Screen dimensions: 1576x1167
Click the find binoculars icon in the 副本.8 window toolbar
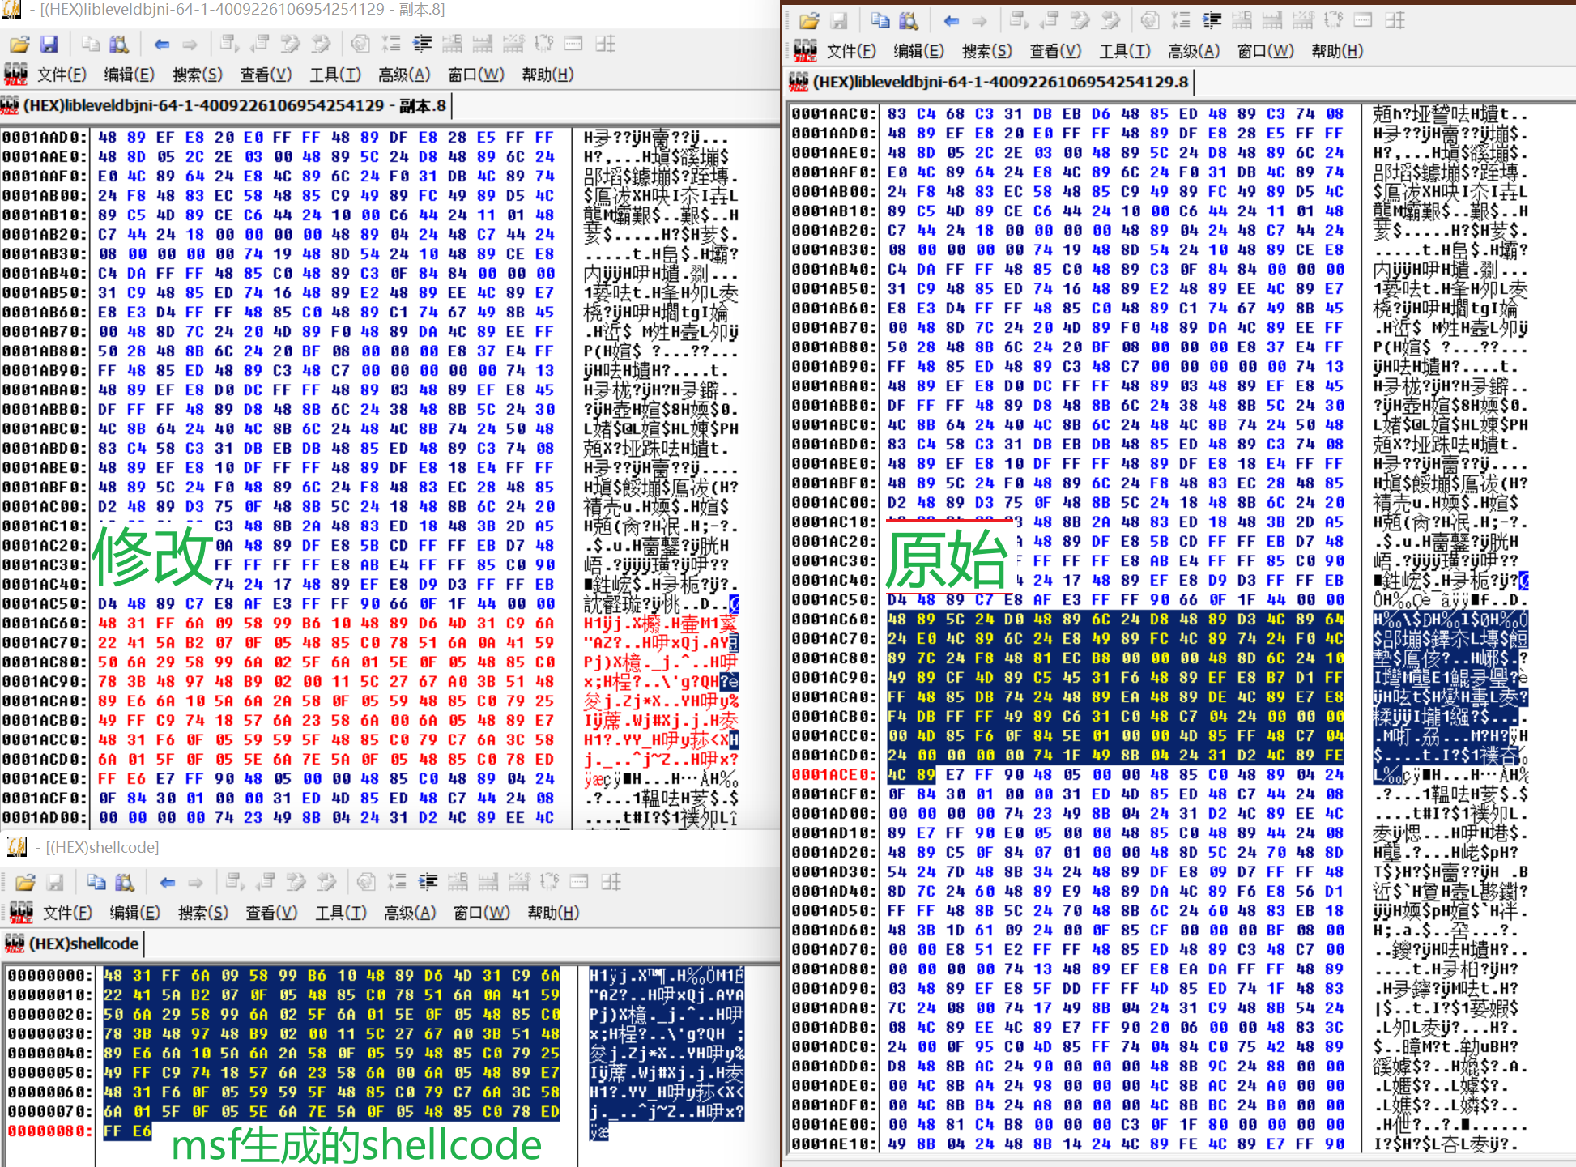point(119,44)
